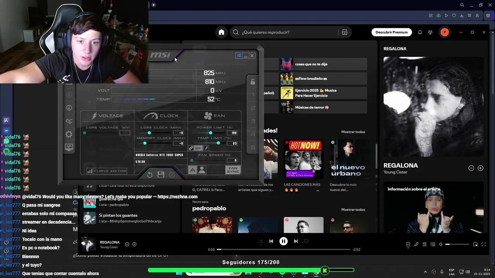Open browser downloads icon

click(462, 15)
